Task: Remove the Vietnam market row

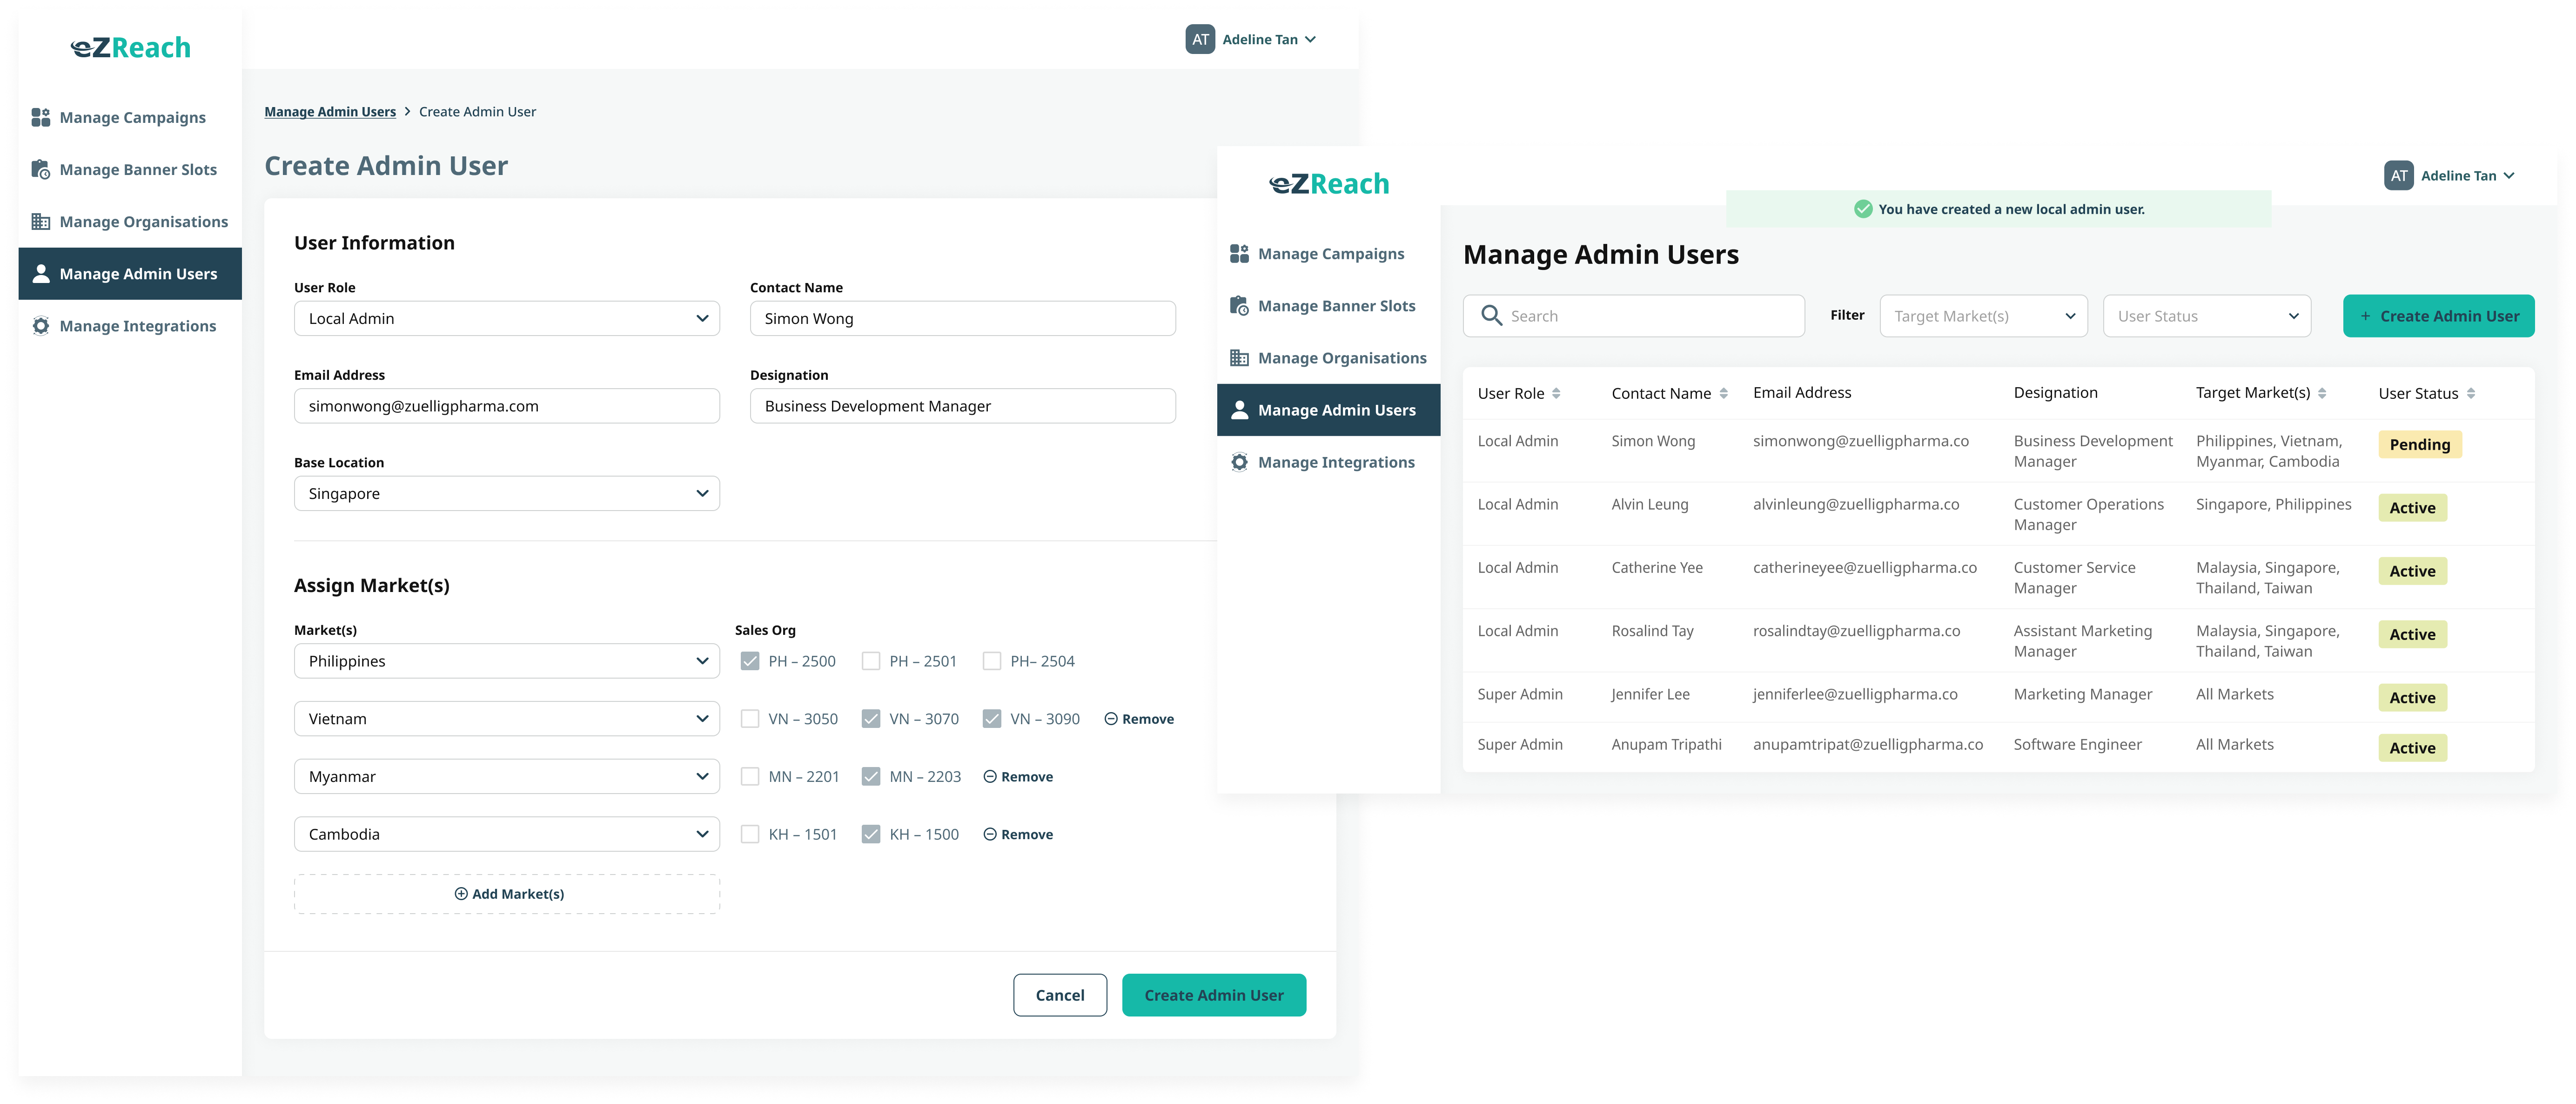Action: click(1139, 719)
